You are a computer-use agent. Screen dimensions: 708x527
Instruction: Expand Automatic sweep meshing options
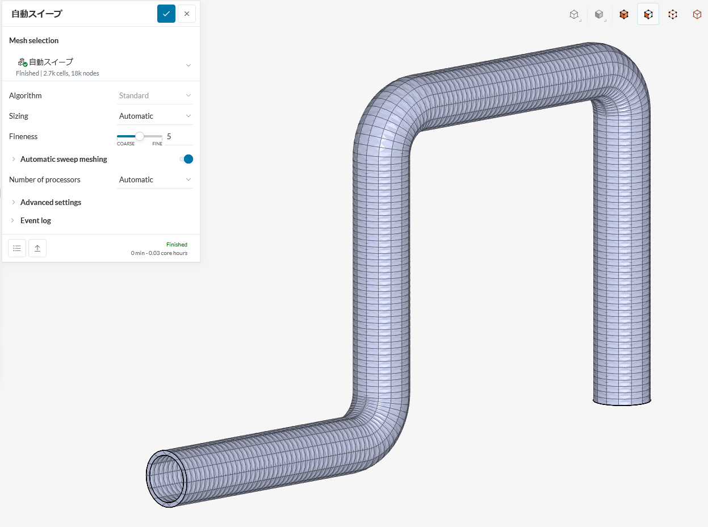pyautogui.click(x=14, y=159)
